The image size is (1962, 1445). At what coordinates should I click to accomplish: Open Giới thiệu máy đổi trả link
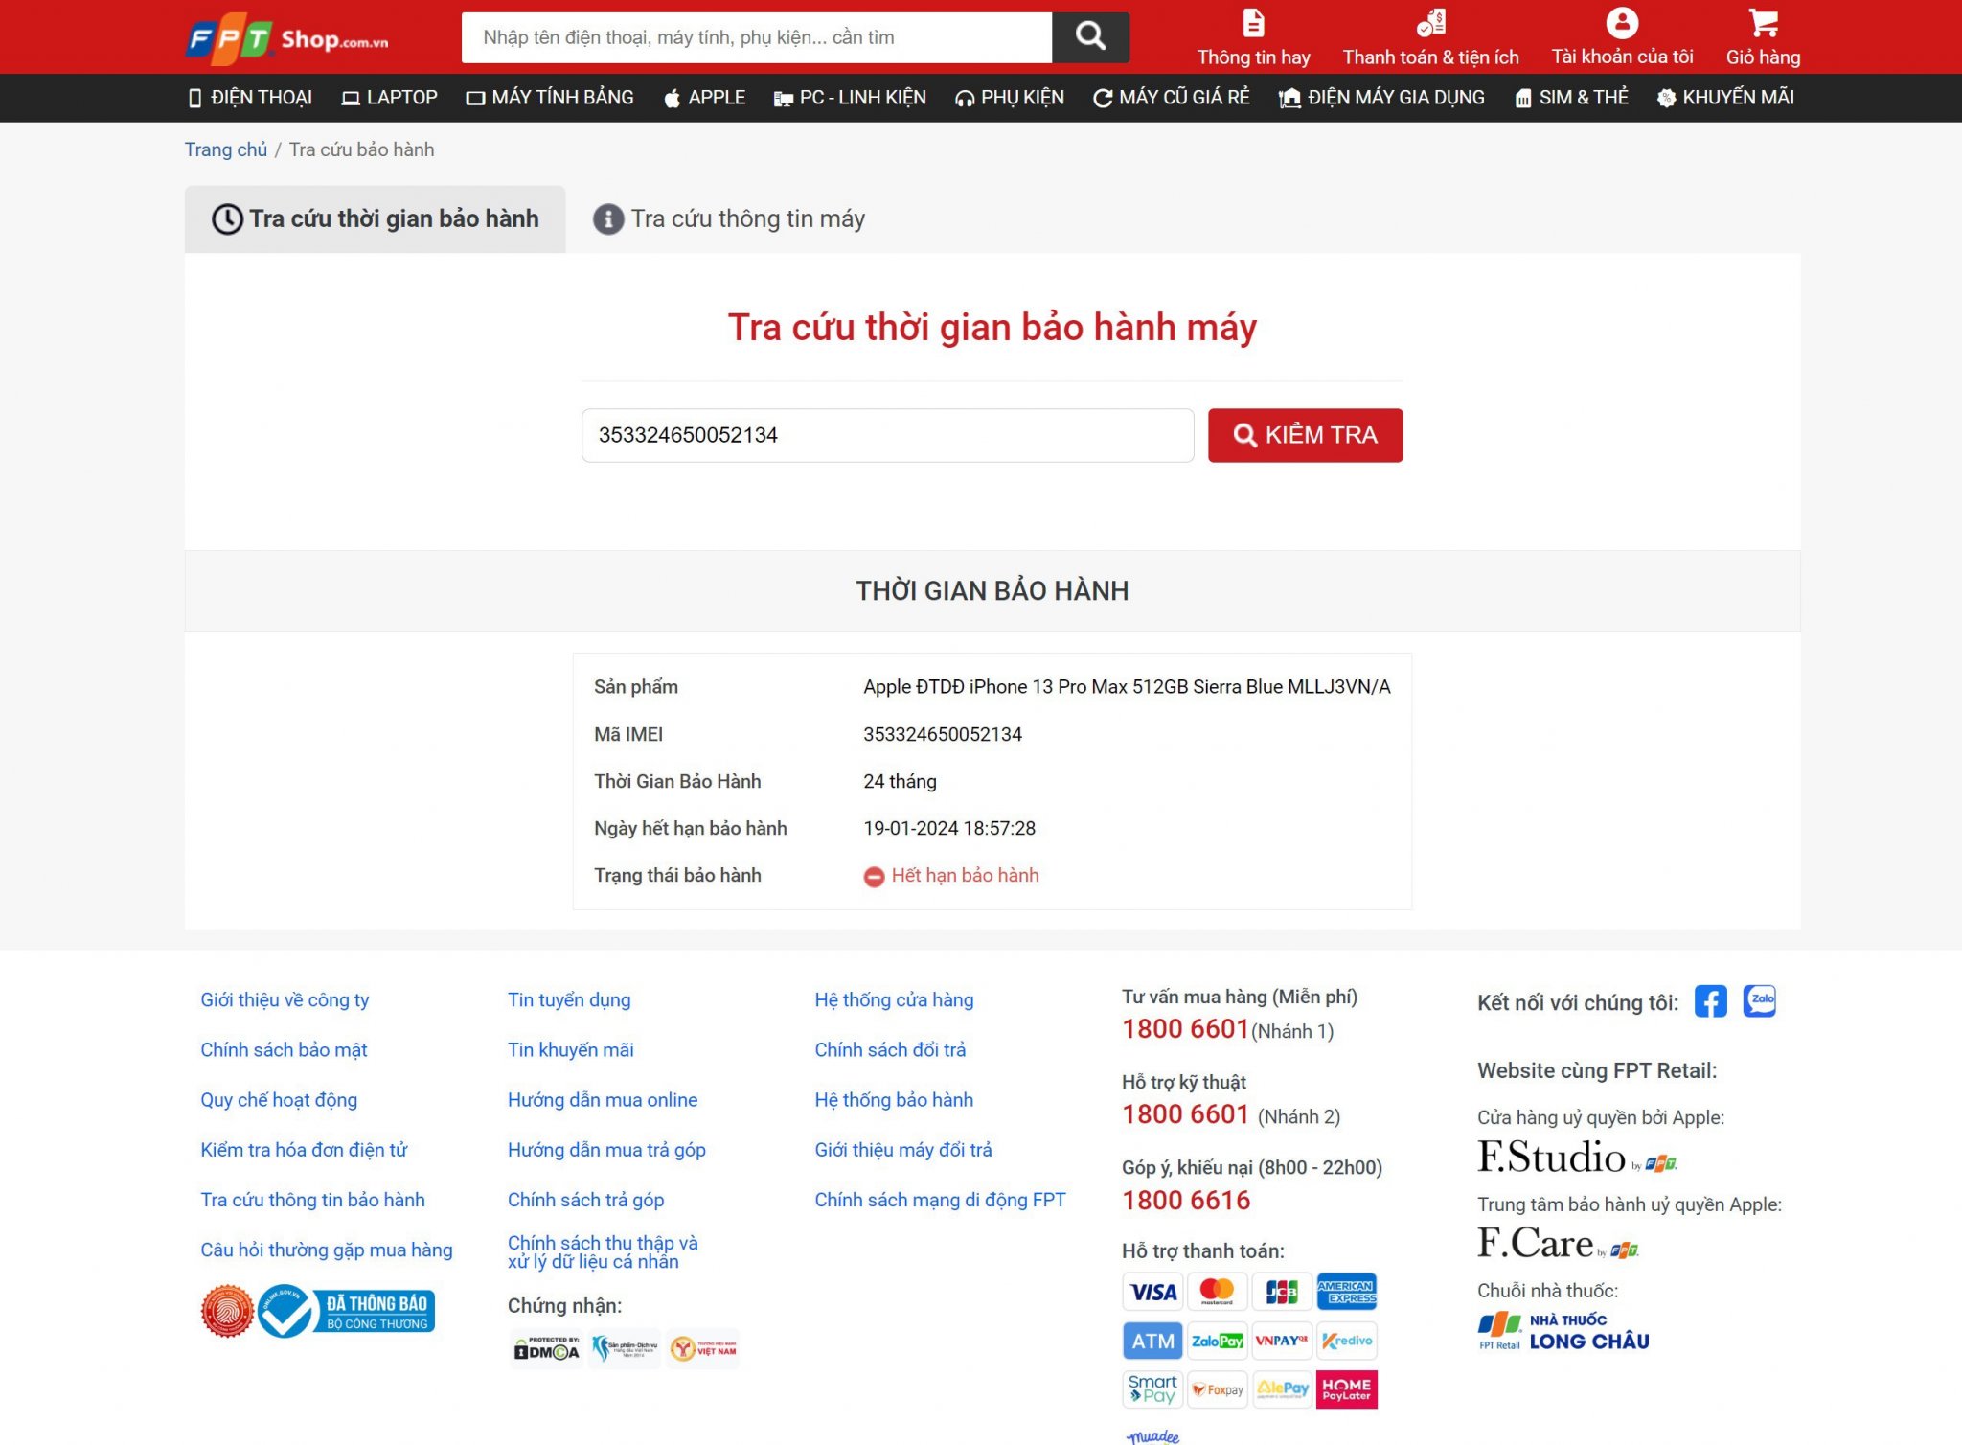(x=903, y=1150)
